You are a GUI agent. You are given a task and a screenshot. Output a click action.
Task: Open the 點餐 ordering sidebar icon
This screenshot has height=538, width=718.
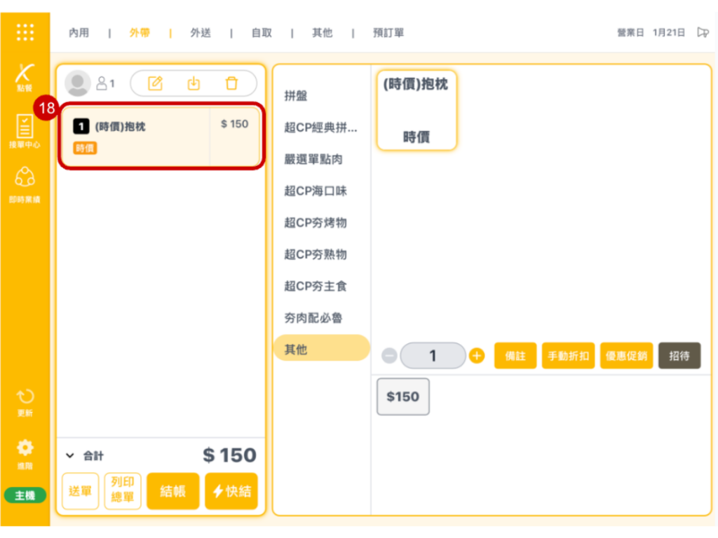[25, 76]
